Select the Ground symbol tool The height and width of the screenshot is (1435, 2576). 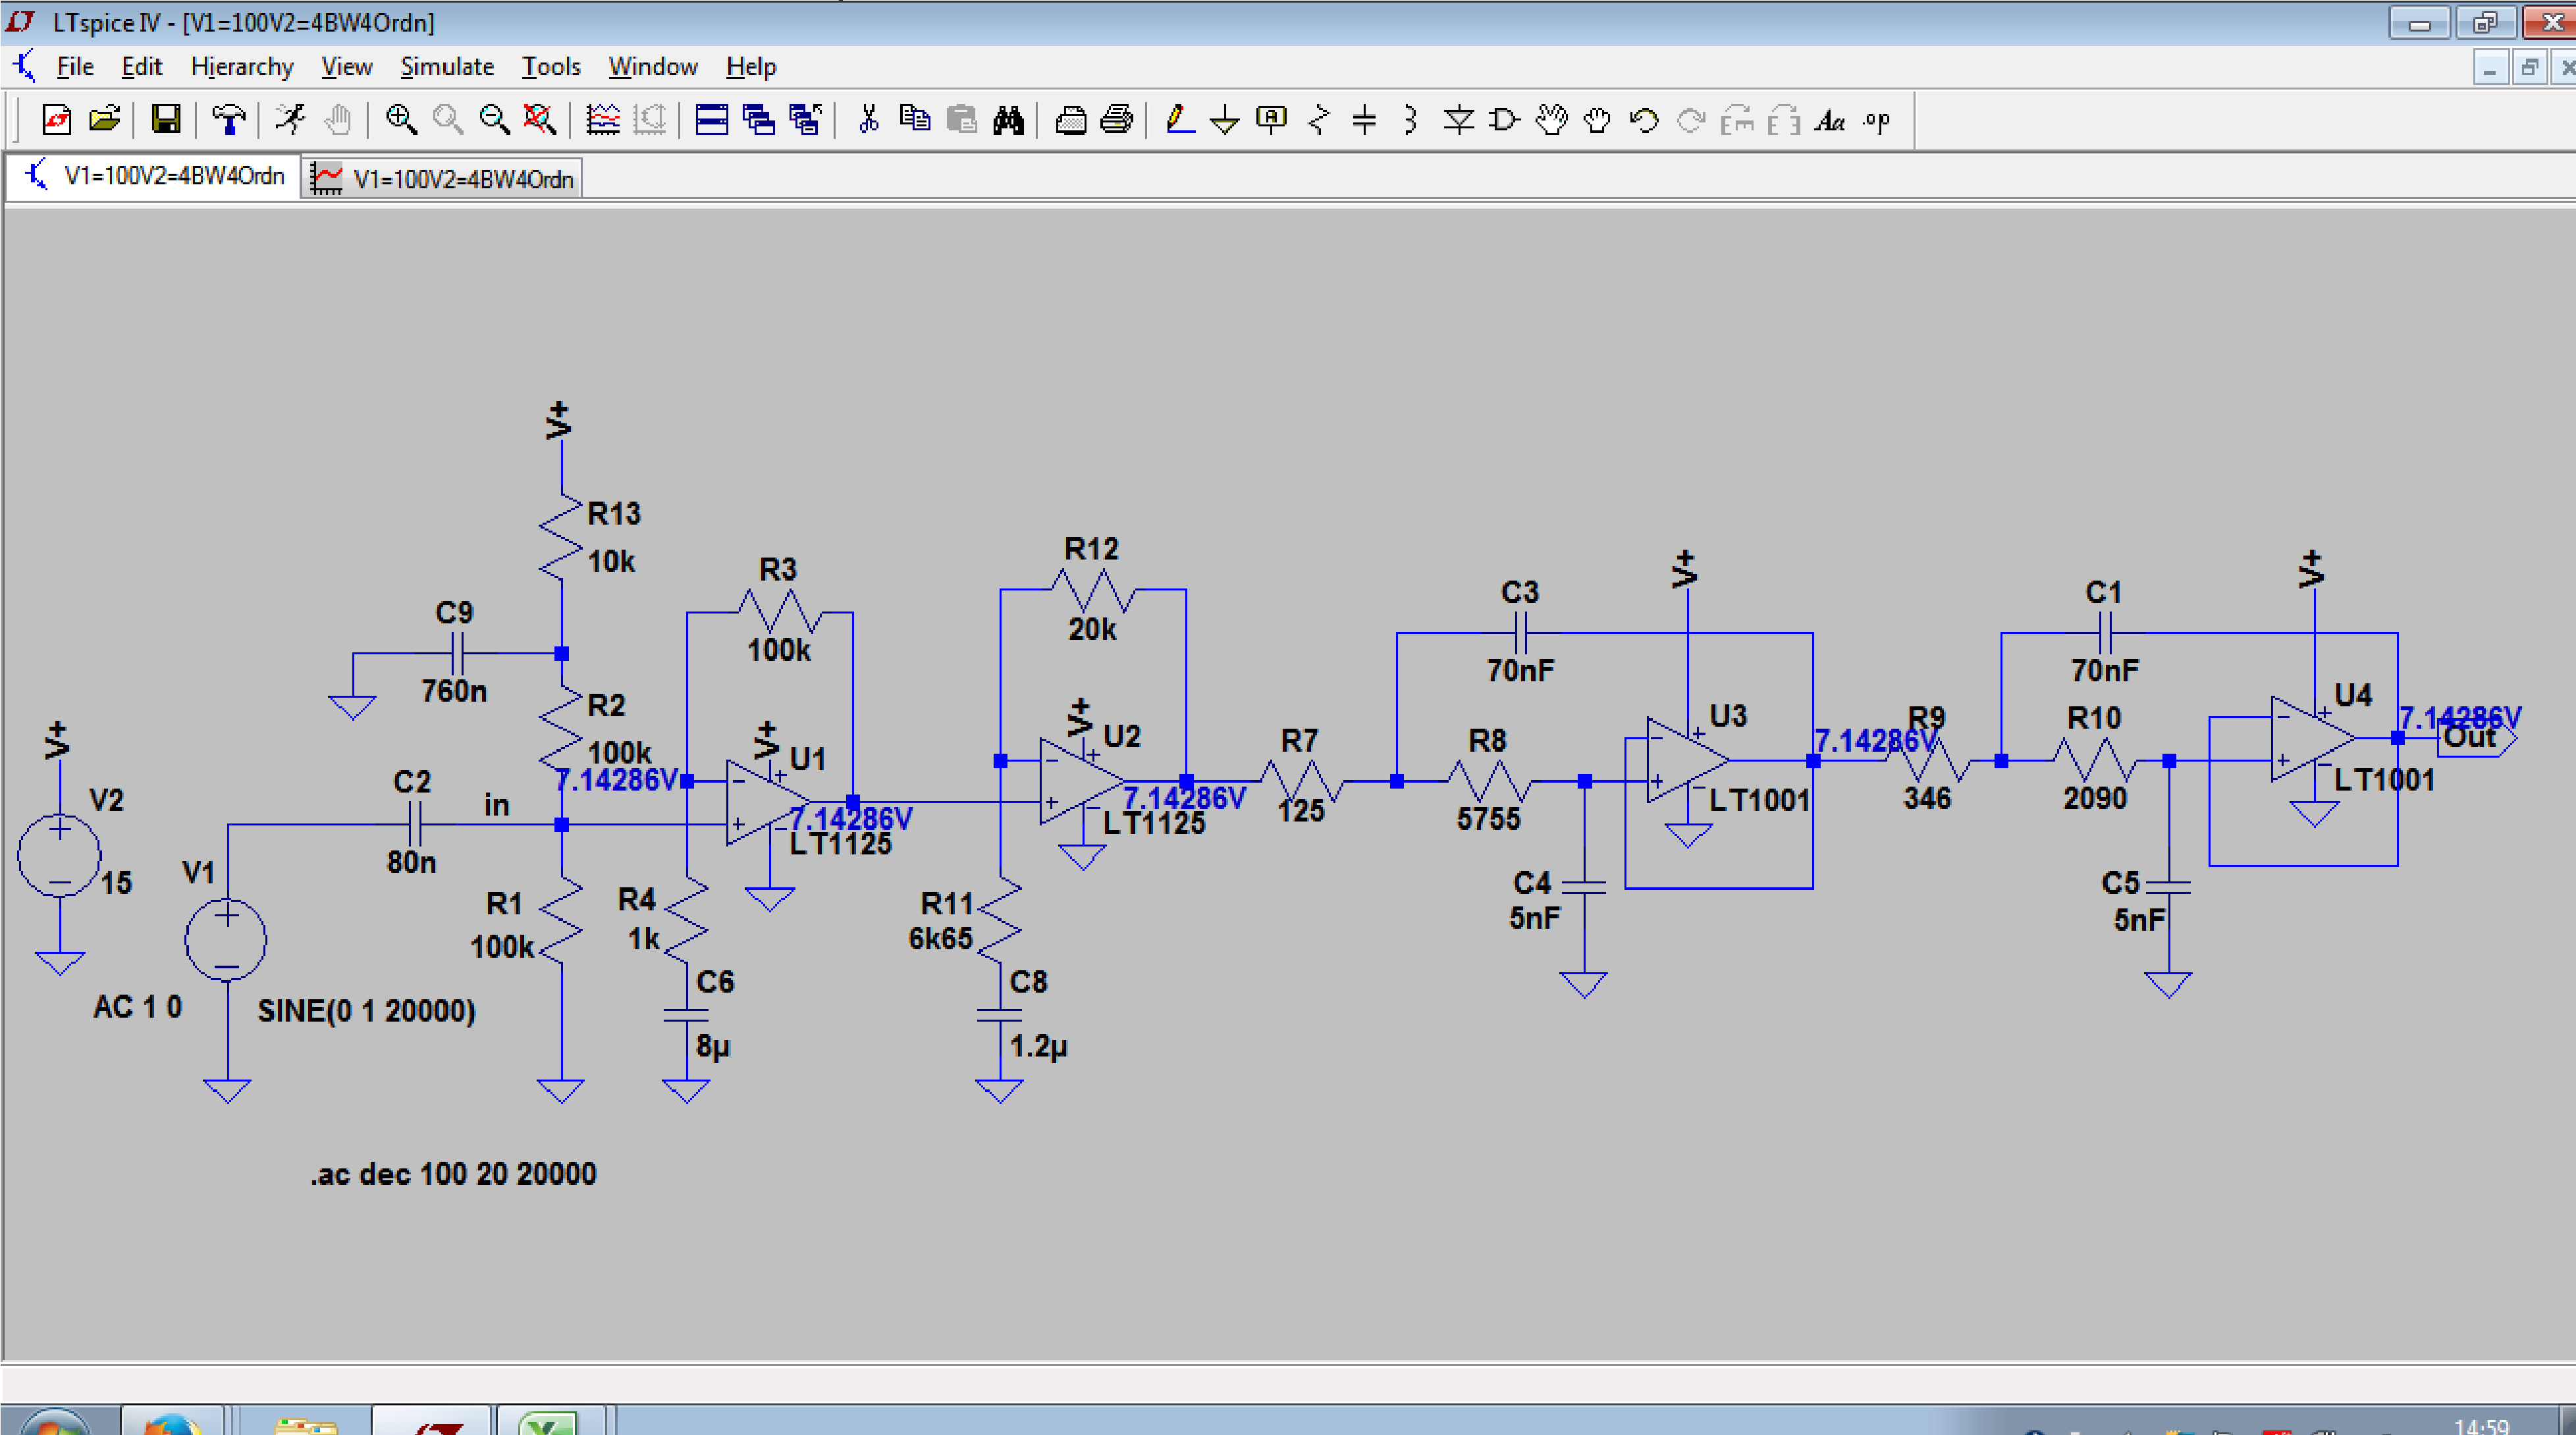1225,120
